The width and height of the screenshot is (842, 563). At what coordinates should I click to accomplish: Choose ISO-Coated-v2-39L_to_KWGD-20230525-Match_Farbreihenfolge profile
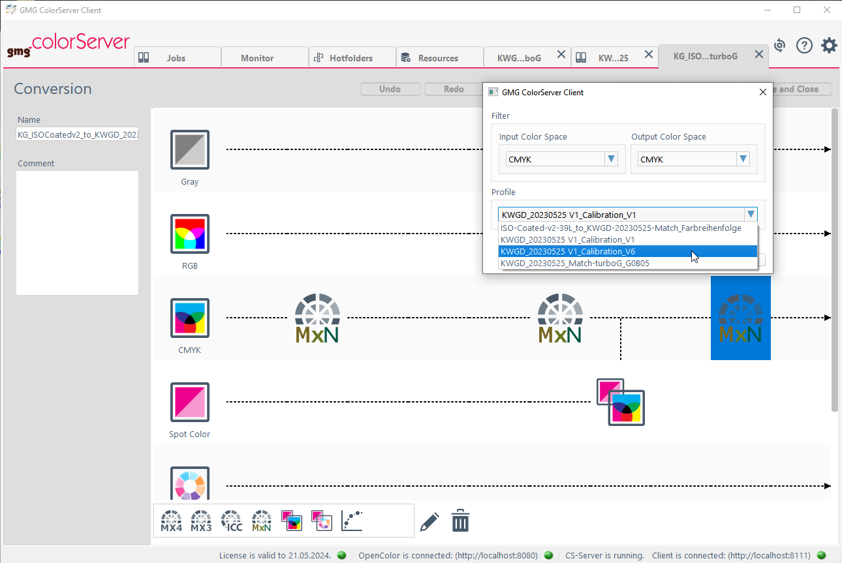(x=627, y=228)
